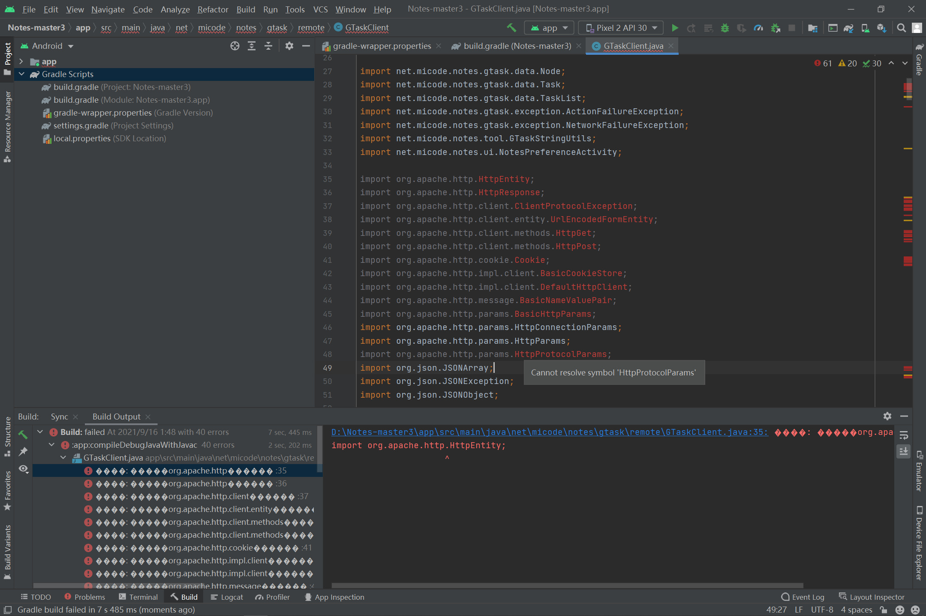Open Pixel 2 API 30 device dropdown
Screen dimensions: 926x616
pos(621,28)
